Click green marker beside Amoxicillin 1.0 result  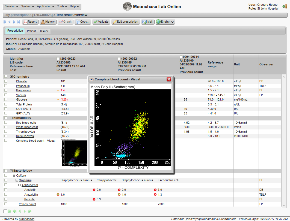58,195
